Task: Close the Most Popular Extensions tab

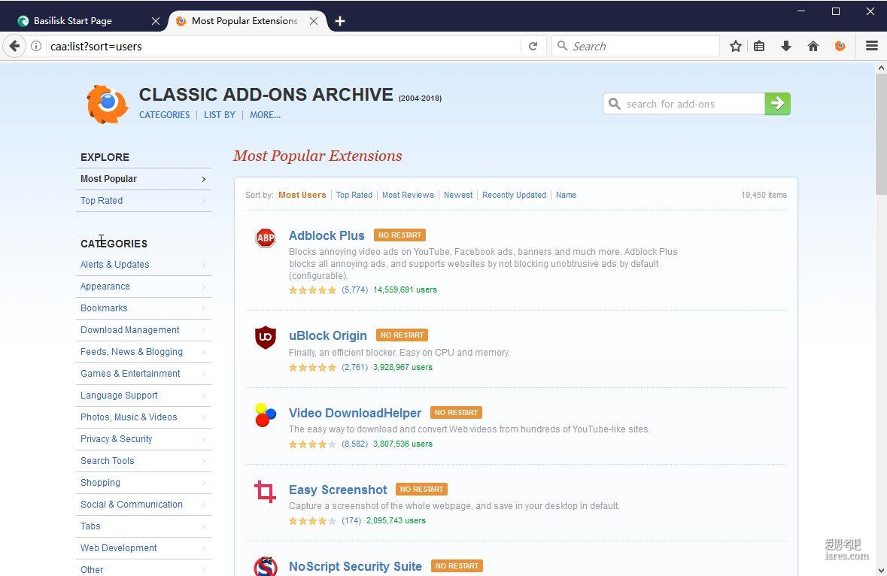Action: click(x=314, y=21)
